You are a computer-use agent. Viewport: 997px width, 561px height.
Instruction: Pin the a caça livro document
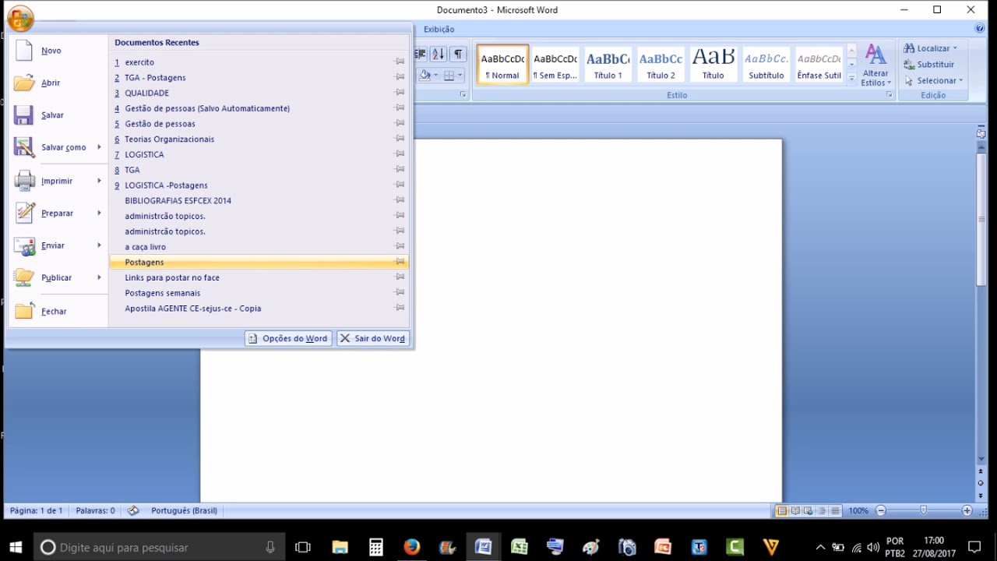tap(400, 246)
